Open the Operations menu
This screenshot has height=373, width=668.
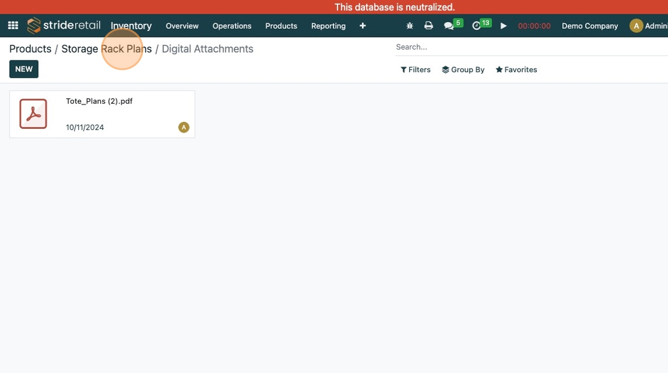(x=232, y=26)
